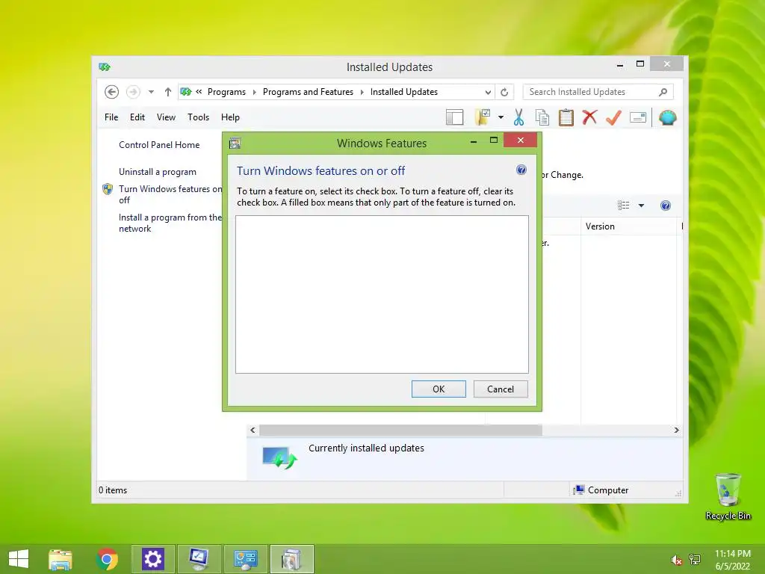This screenshot has height=574, width=765.
Task: Open the File menu
Action: (x=111, y=117)
